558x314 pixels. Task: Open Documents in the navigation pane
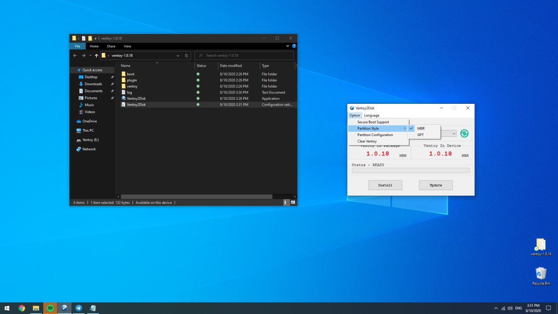tap(94, 91)
